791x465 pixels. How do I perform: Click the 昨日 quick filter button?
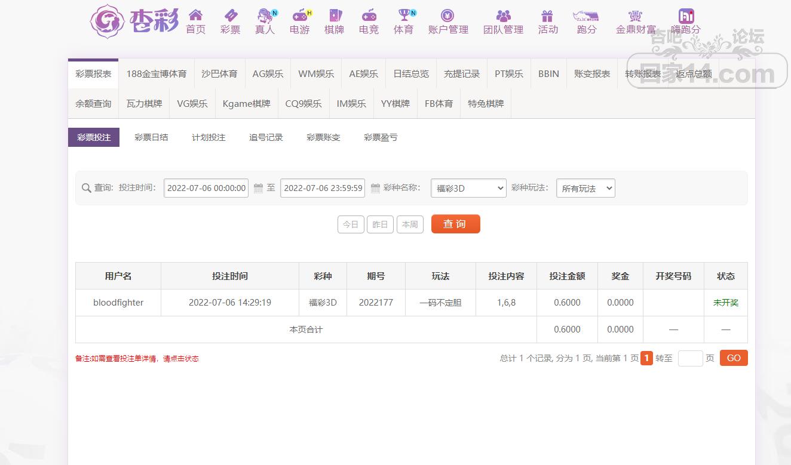point(380,224)
